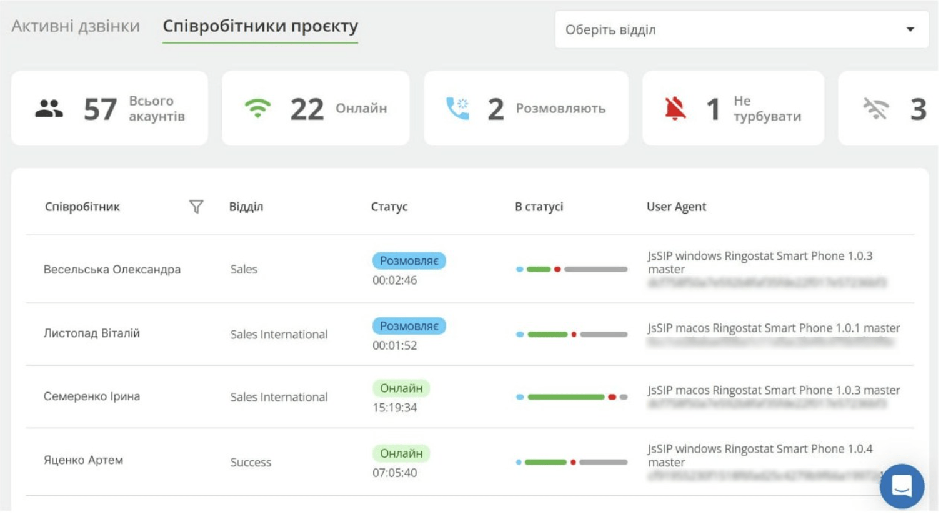Click the 07:05:40 status timer

pyautogui.click(x=395, y=473)
